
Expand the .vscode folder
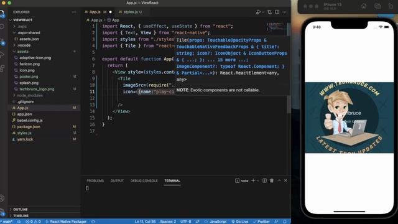pyautogui.click(x=24, y=45)
